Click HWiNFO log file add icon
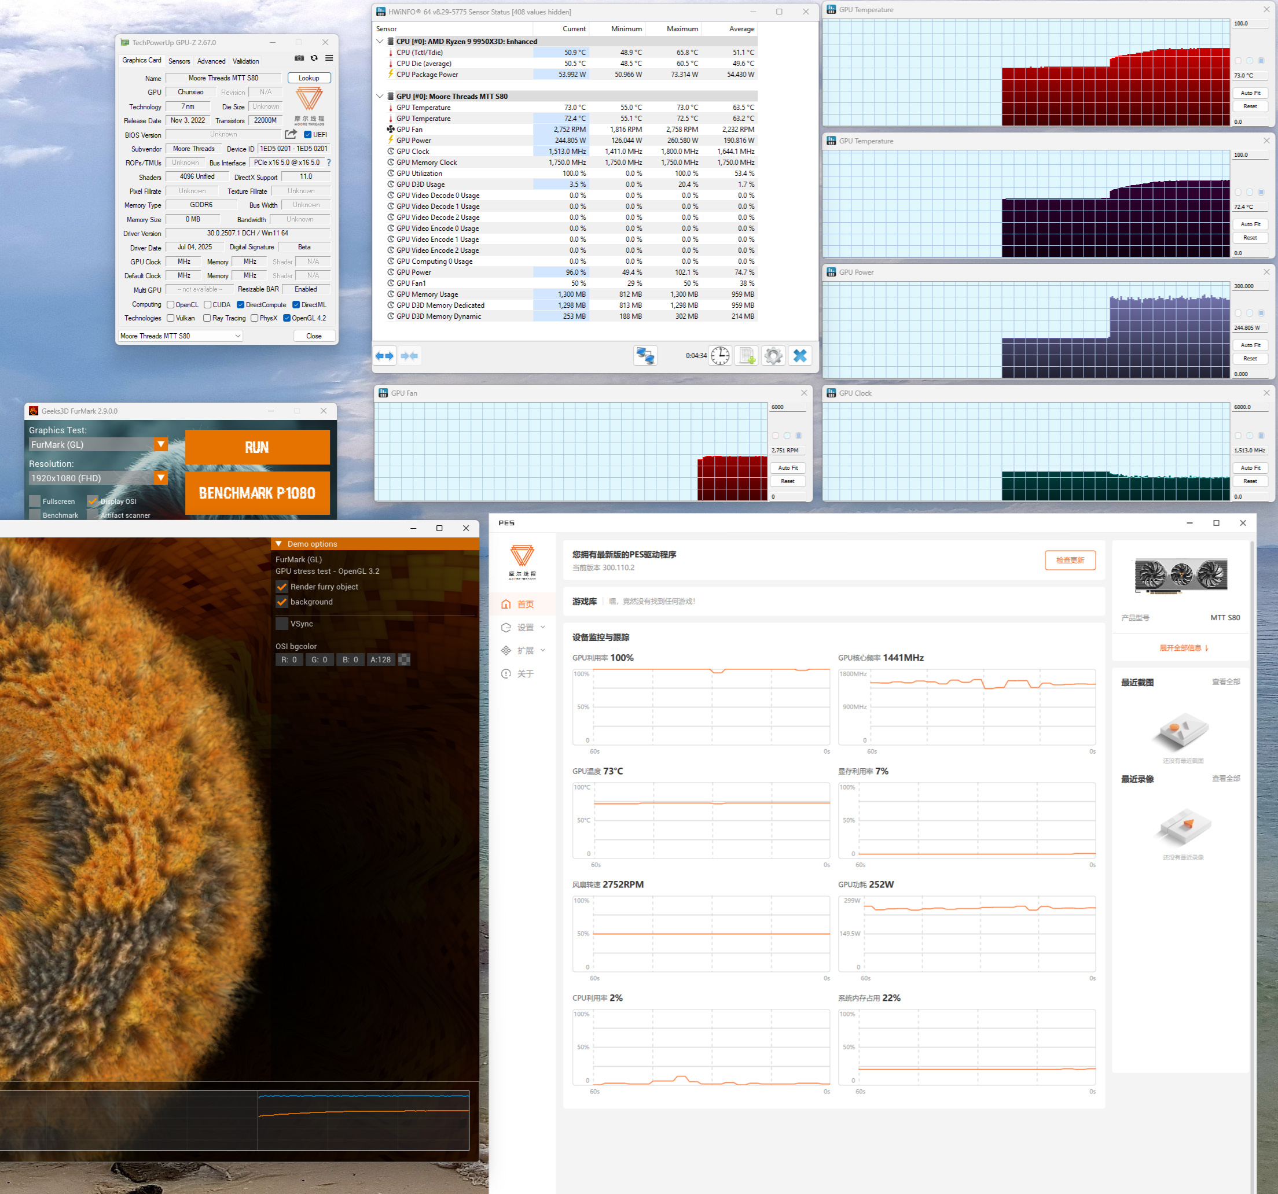The height and width of the screenshot is (1194, 1278). pyautogui.click(x=747, y=356)
